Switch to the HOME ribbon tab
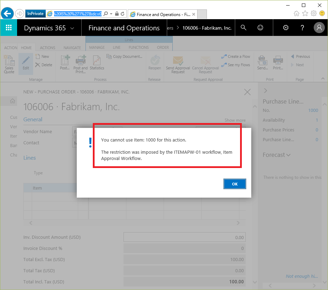Screen dimensions: 328x290 [27, 48]
